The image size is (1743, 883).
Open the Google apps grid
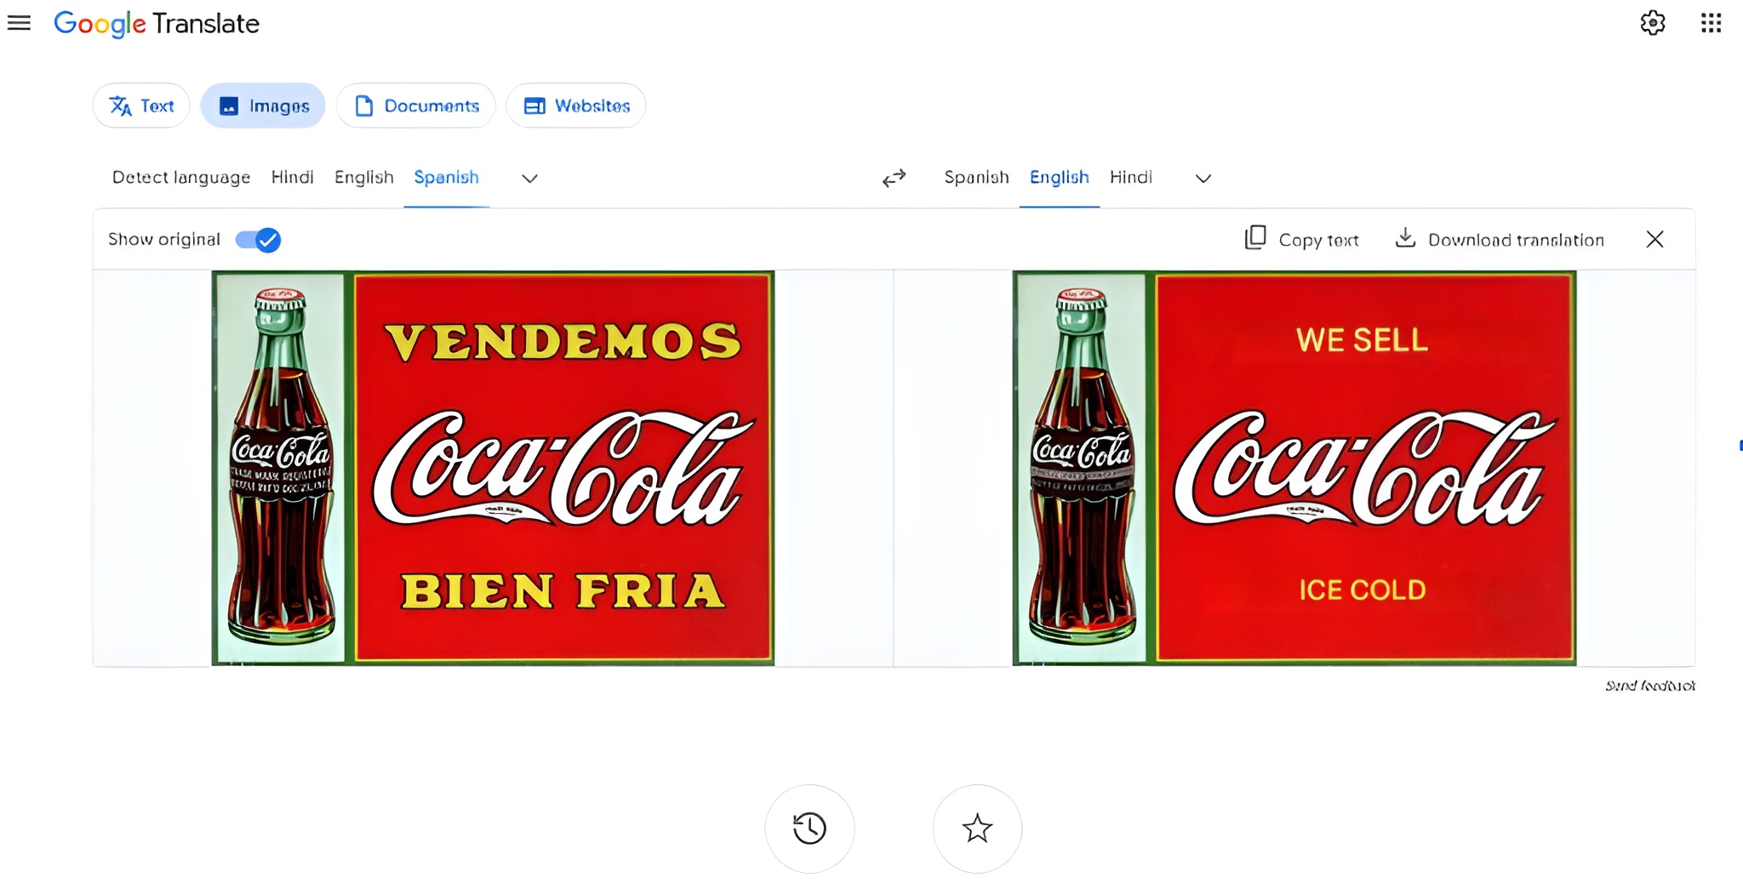pos(1711,23)
